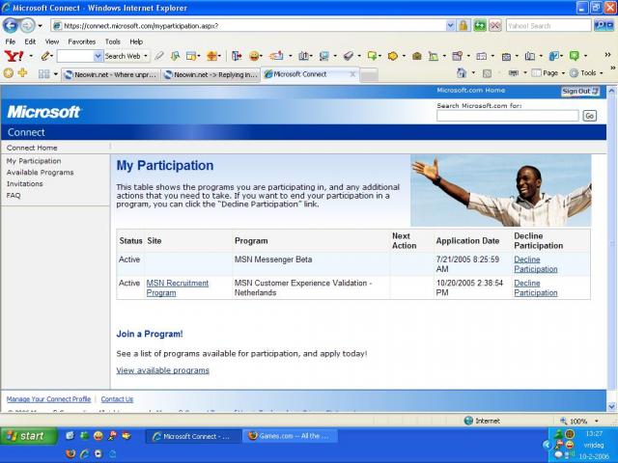
Task: Open the zoom level 100% dropdown
Action: (x=597, y=421)
